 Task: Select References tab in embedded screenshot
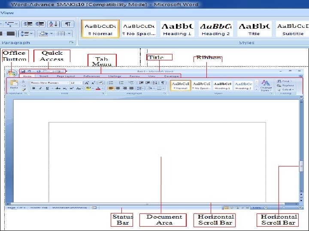click(x=91, y=76)
